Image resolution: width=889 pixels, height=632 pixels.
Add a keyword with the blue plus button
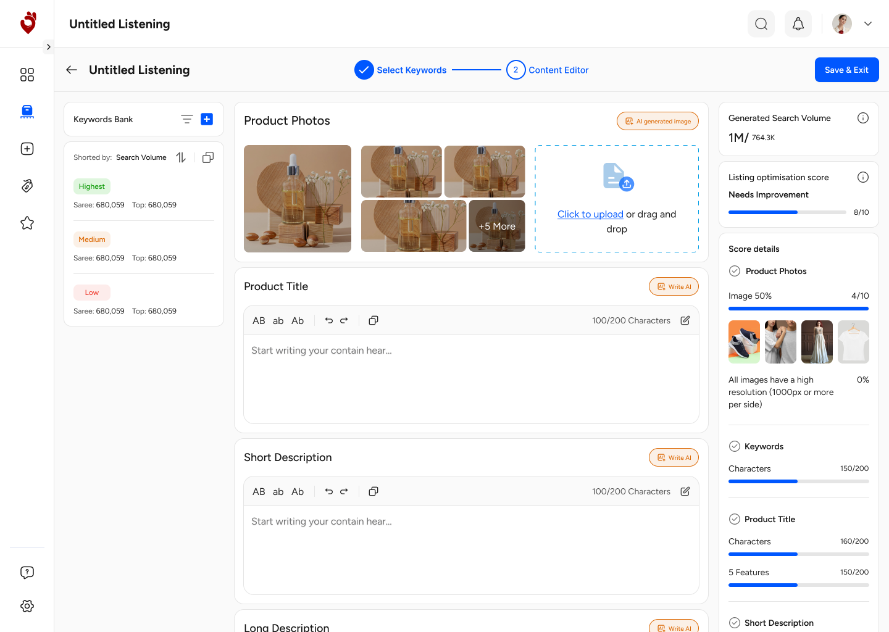[x=207, y=119]
